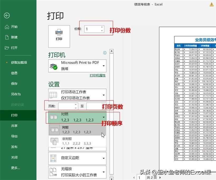Go to the previous preview page arrow
This screenshot has width=216, height=180.
(x=134, y=178)
